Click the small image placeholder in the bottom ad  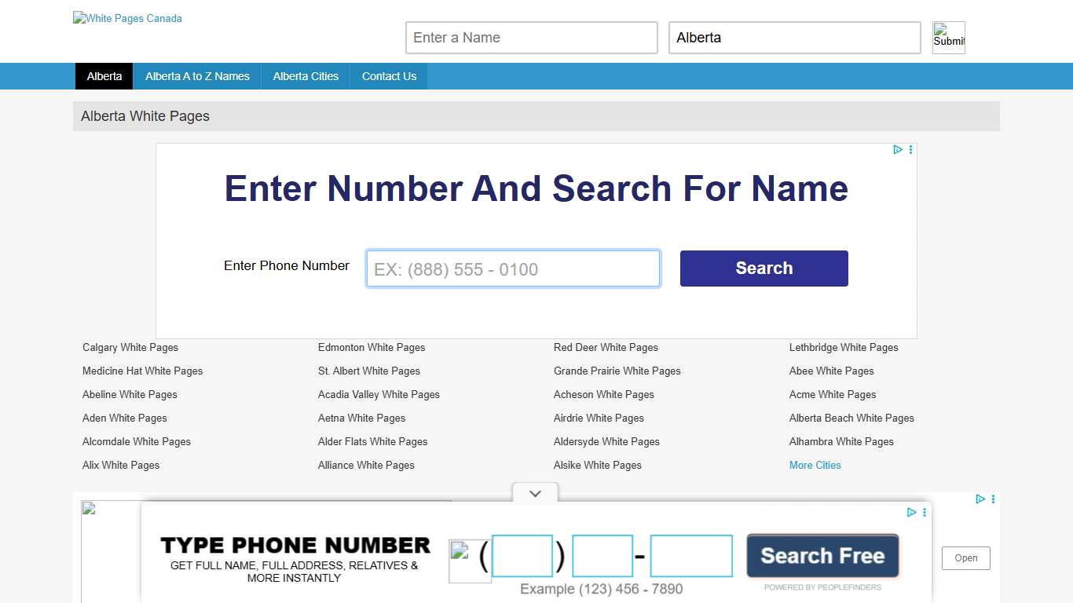pos(90,508)
